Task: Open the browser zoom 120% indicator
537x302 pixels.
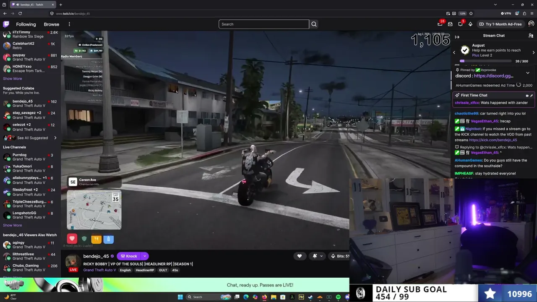Action: pos(462,13)
